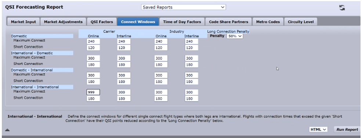The width and height of the screenshot is (362, 138).
Task: Click the International - Domestic section header
Action: coord(42,53)
